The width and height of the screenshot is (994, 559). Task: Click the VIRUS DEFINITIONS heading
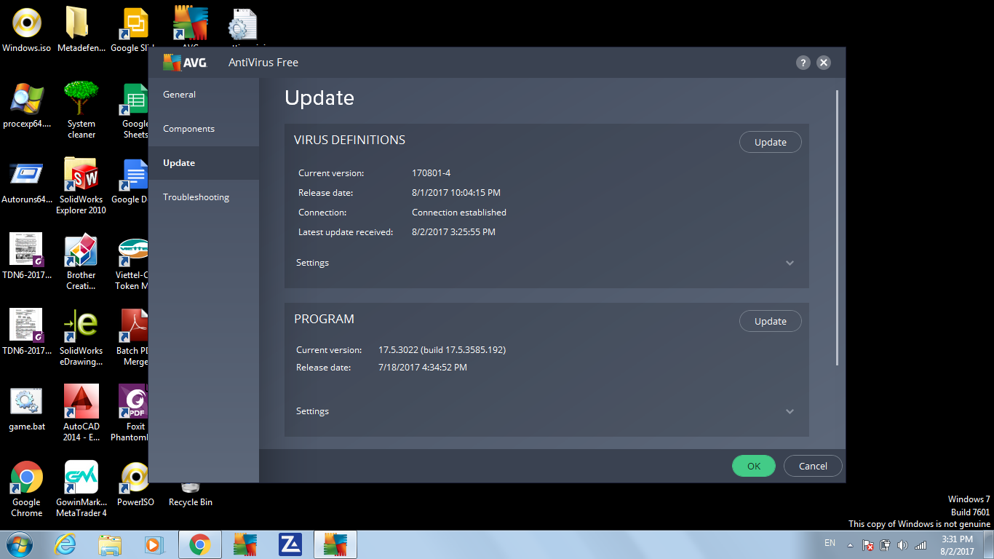(349, 140)
